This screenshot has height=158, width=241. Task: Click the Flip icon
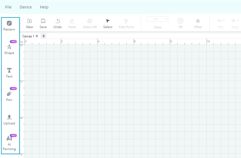219,21
